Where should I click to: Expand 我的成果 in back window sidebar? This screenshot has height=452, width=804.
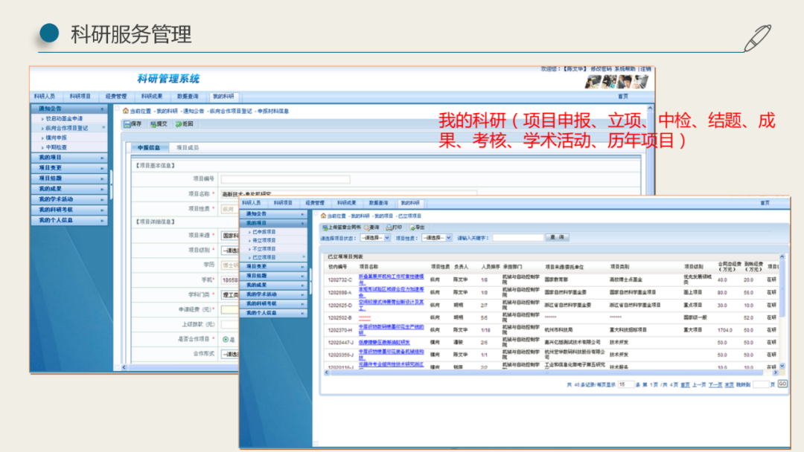pos(68,189)
